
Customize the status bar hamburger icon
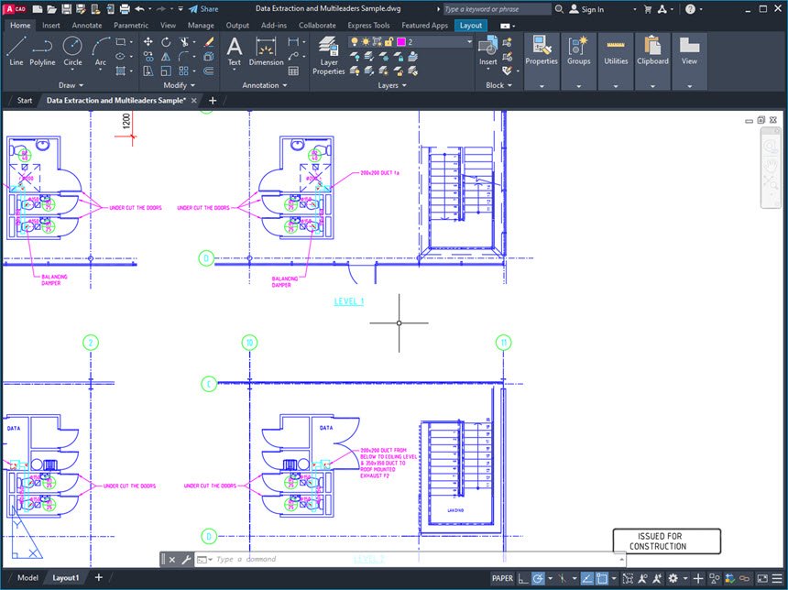pos(777,578)
